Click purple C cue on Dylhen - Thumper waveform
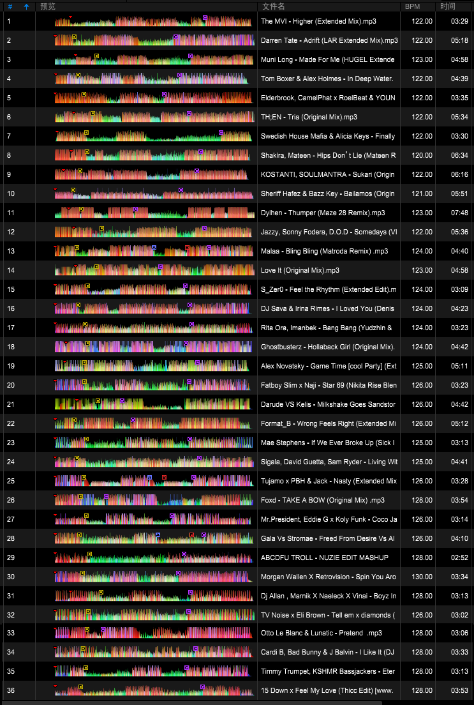The image size is (474, 705). 135,209
